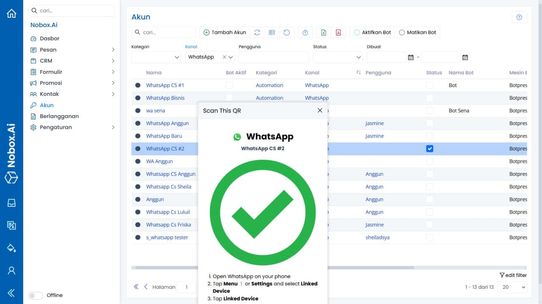
Task: Click the timer icon in the toolbar
Action: point(305,32)
